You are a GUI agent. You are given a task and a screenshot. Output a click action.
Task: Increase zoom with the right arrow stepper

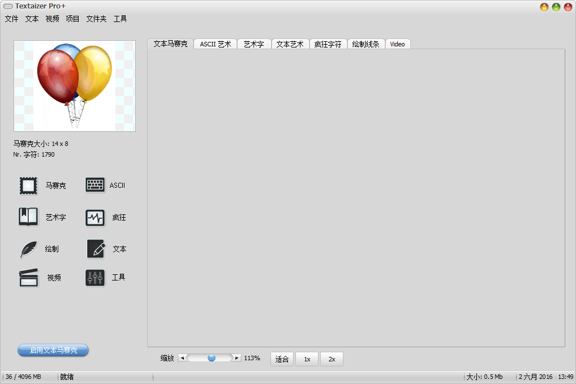(x=237, y=357)
